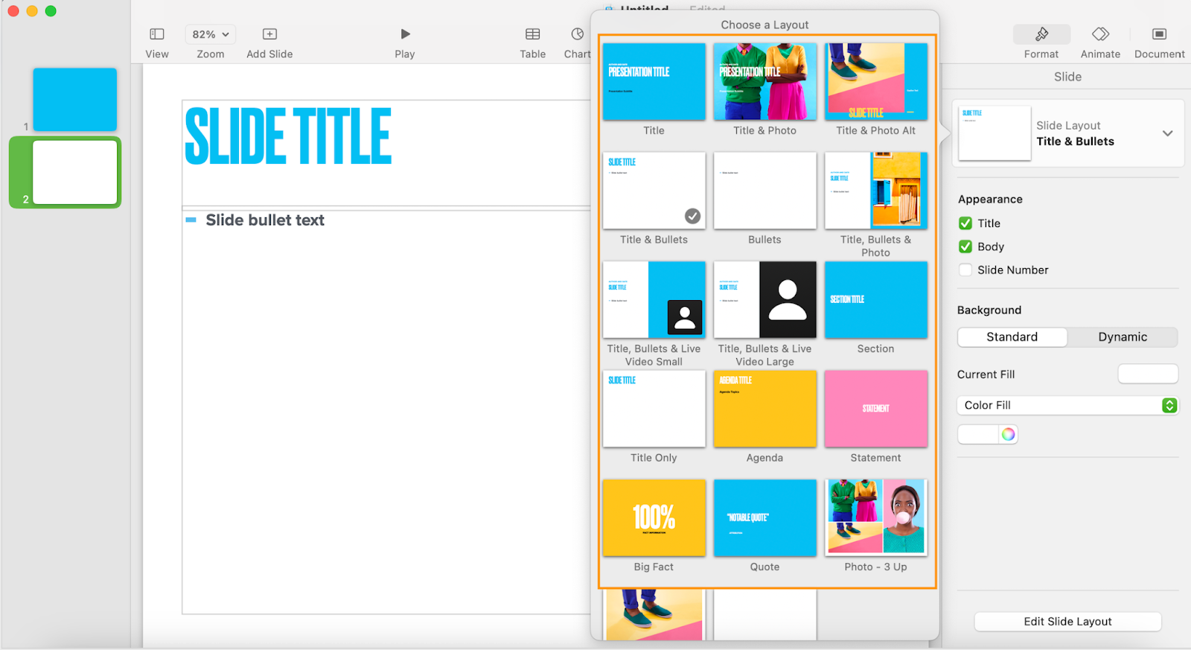This screenshot has width=1191, height=650.
Task: Open the Chart toolbar icon
Action: [578, 34]
